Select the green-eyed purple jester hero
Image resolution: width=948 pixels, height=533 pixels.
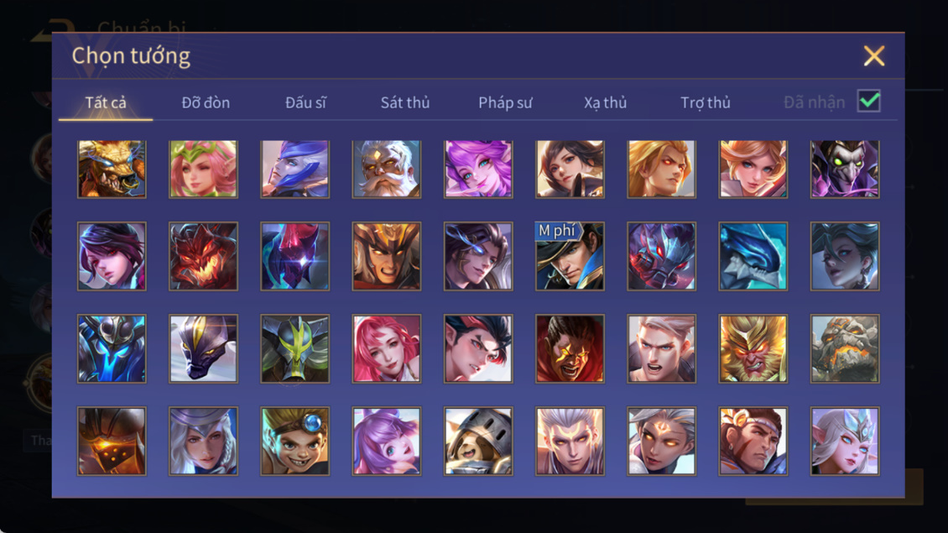[x=845, y=170]
